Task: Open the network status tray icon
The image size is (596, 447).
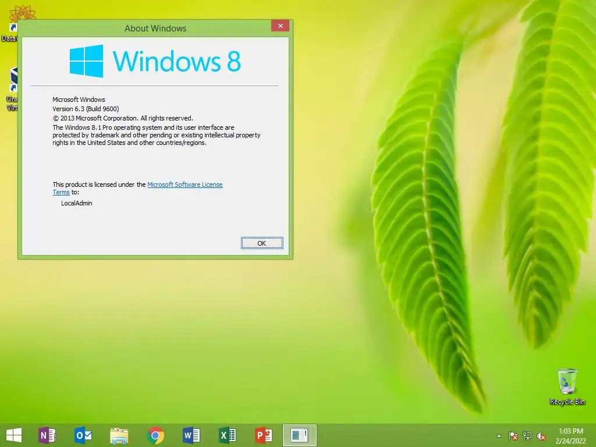Action: (527, 436)
